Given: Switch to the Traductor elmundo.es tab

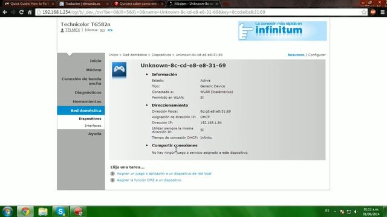Looking at the screenshot, I should (83, 4).
